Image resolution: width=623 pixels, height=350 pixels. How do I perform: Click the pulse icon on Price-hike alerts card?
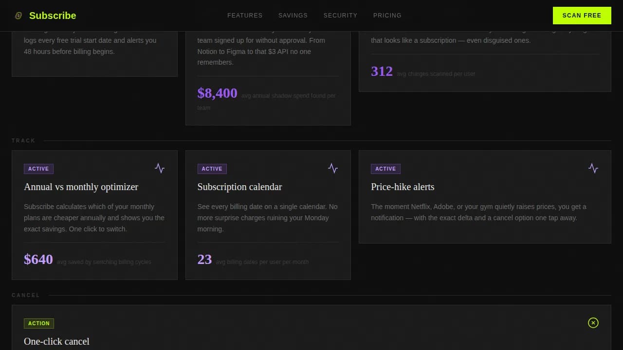point(593,168)
